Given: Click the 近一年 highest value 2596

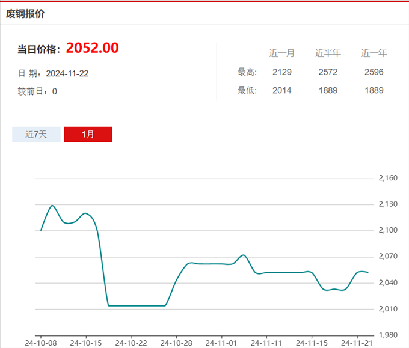Looking at the screenshot, I should (x=374, y=72).
